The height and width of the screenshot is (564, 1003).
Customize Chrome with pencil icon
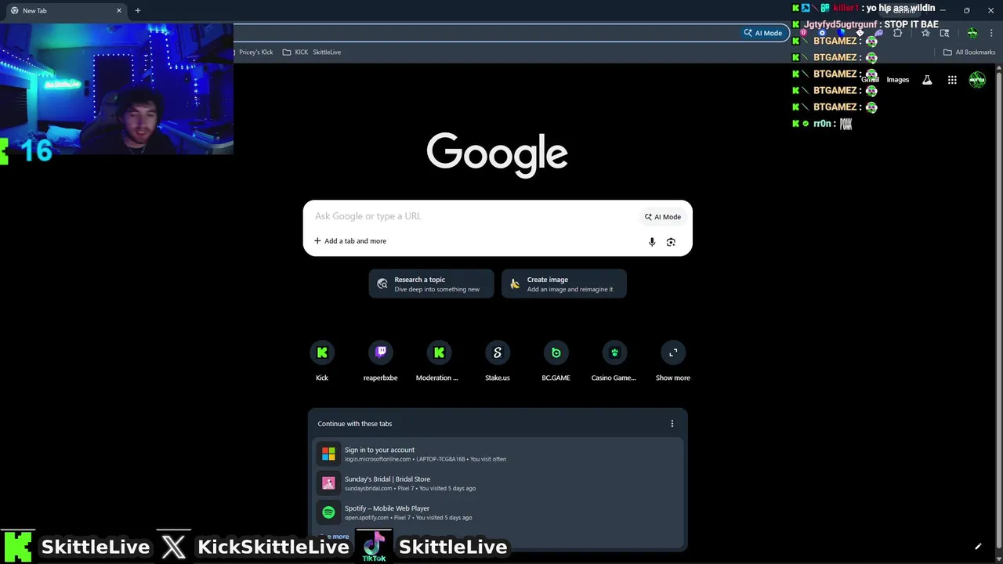pyautogui.click(x=978, y=547)
